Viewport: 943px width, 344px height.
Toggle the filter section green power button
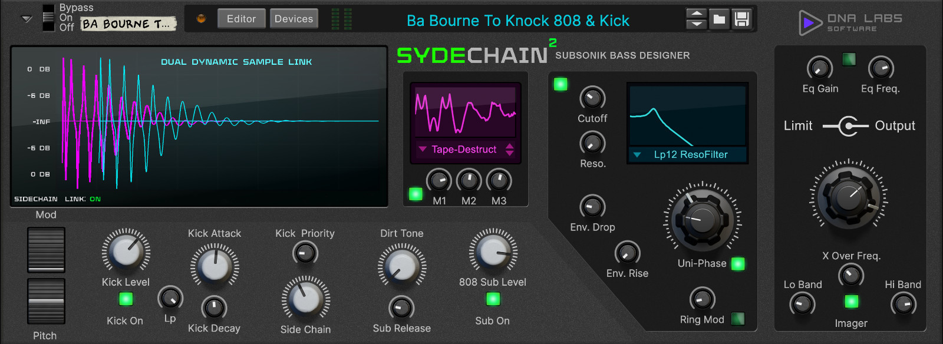(560, 84)
